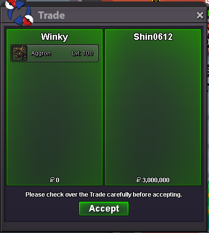Click the Pokédollar symbol beside 0

(52, 180)
